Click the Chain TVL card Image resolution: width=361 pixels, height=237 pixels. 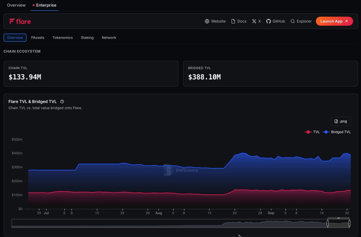91,74
